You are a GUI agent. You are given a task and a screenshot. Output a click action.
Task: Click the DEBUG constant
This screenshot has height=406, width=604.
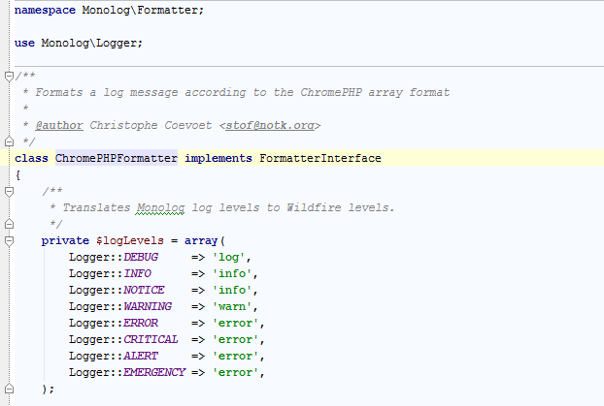tap(141, 257)
